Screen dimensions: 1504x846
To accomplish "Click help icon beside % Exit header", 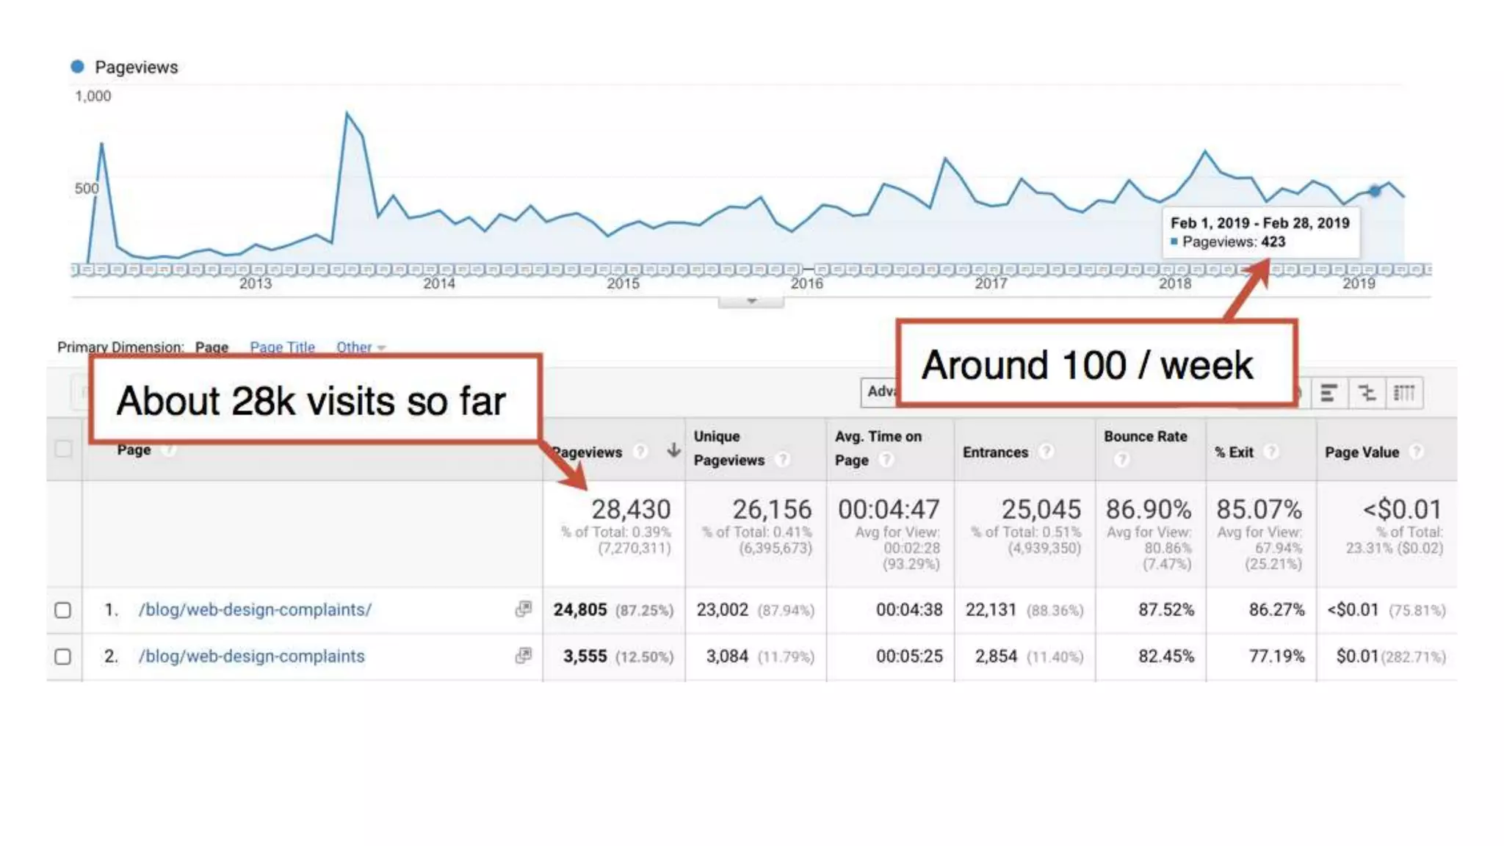I will pyautogui.click(x=1271, y=452).
